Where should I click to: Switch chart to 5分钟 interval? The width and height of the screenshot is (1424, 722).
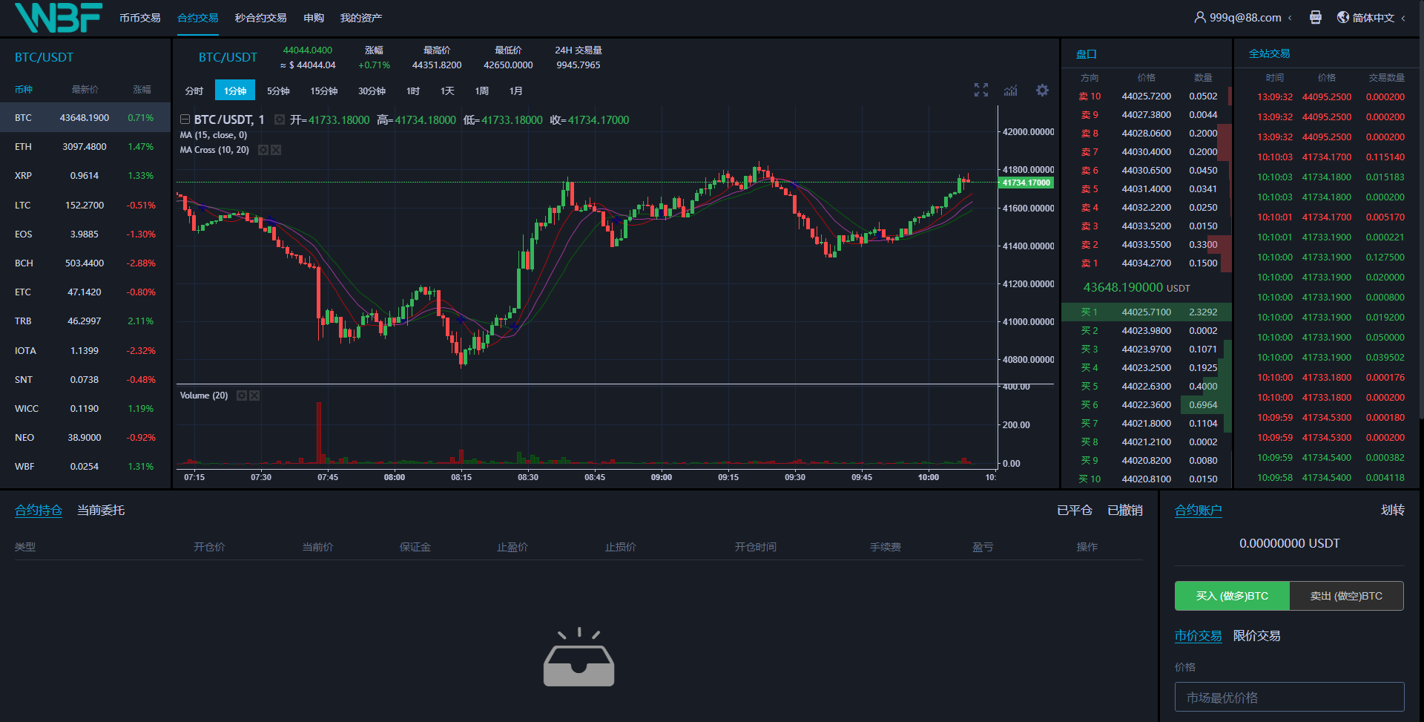(278, 91)
